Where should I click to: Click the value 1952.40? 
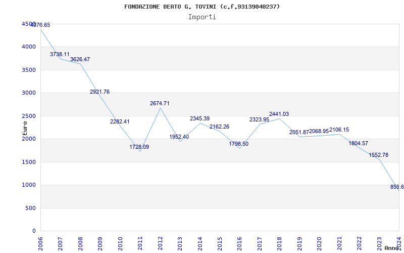(x=179, y=137)
